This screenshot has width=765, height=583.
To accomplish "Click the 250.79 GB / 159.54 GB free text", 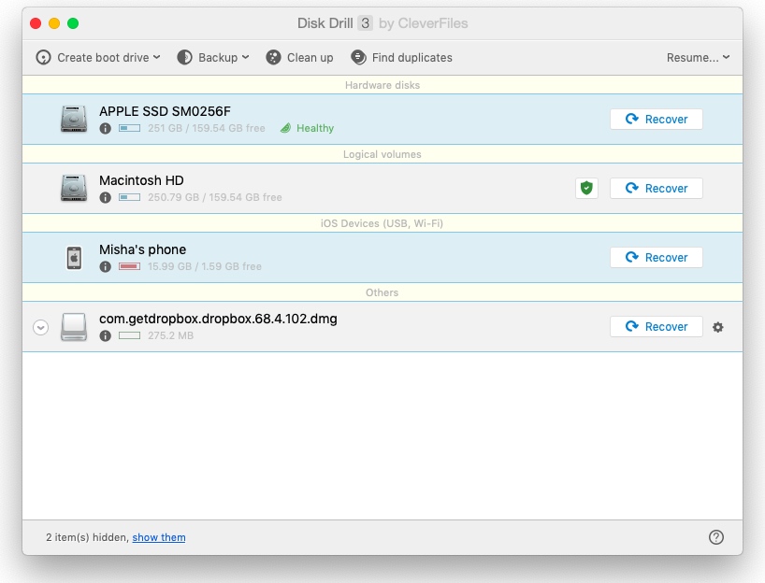I will 215,197.
